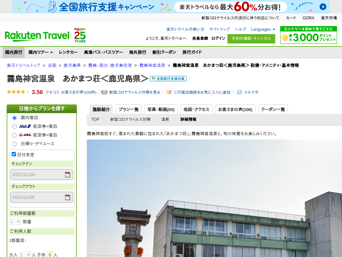The height and width of the screenshot is (257, 342).
Task: Open the GORA link in top bar
Action: pos(308,18)
